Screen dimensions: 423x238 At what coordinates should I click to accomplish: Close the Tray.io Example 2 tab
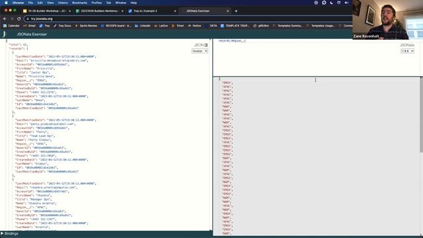[x=174, y=11]
